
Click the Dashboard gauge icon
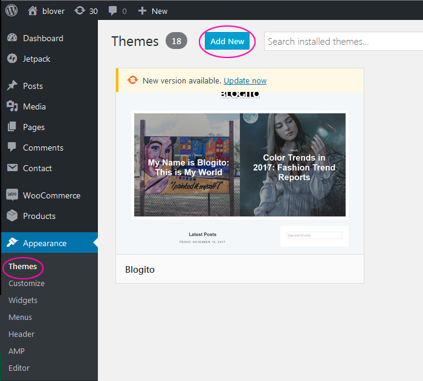pos(12,38)
